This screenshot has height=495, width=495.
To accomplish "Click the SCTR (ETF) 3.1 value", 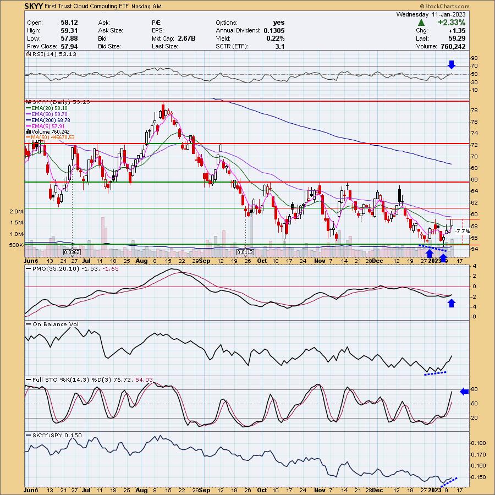I will click(280, 46).
